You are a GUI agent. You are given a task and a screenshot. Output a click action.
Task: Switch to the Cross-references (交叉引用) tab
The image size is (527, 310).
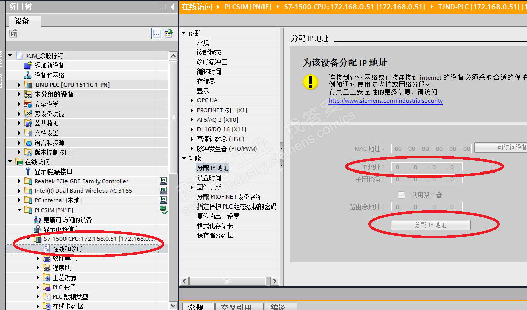point(239,306)
